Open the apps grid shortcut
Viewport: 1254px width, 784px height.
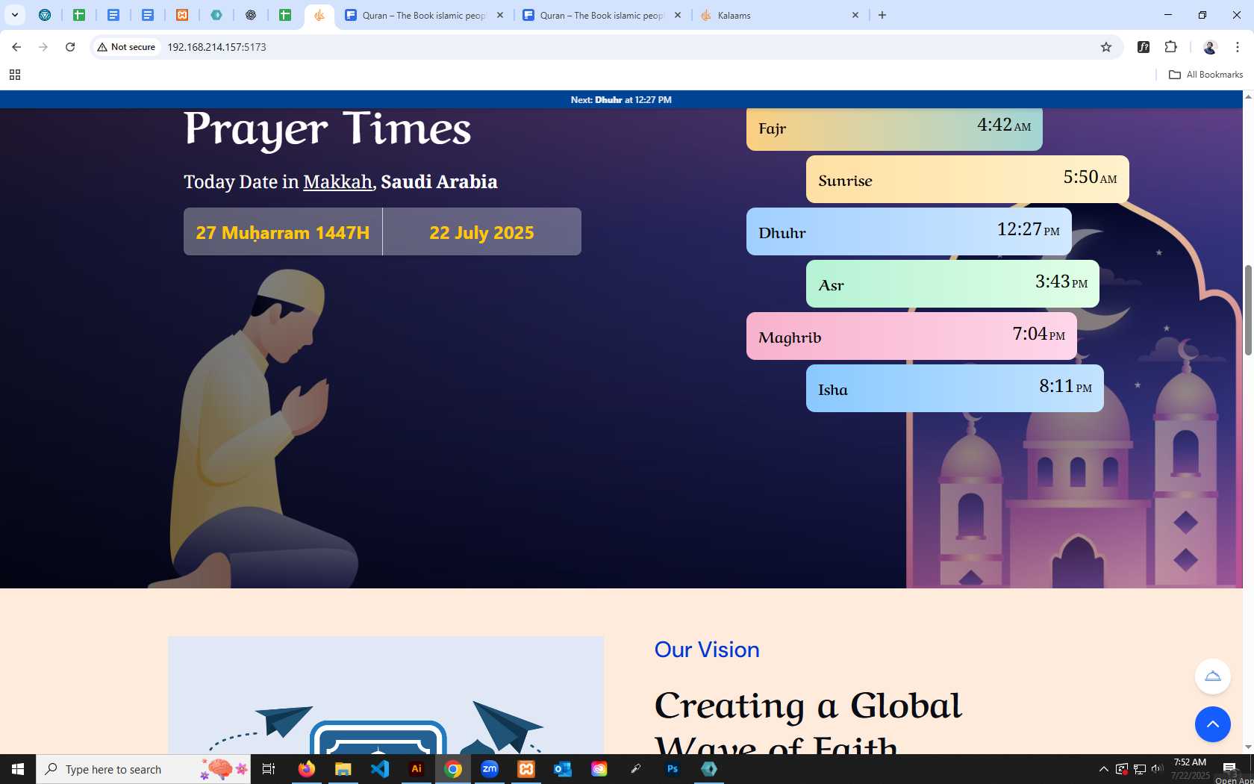(15, 75)
